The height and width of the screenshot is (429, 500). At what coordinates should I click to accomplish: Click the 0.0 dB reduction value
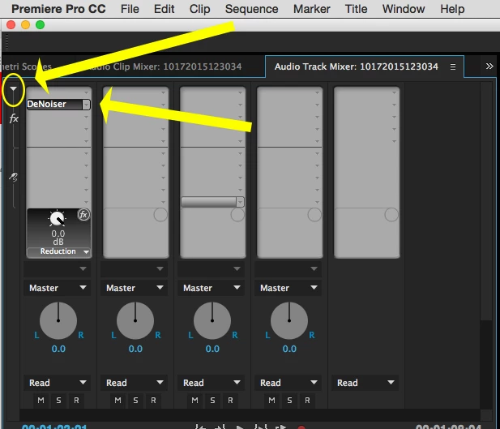pyautogui.click(x=58, y=238)
